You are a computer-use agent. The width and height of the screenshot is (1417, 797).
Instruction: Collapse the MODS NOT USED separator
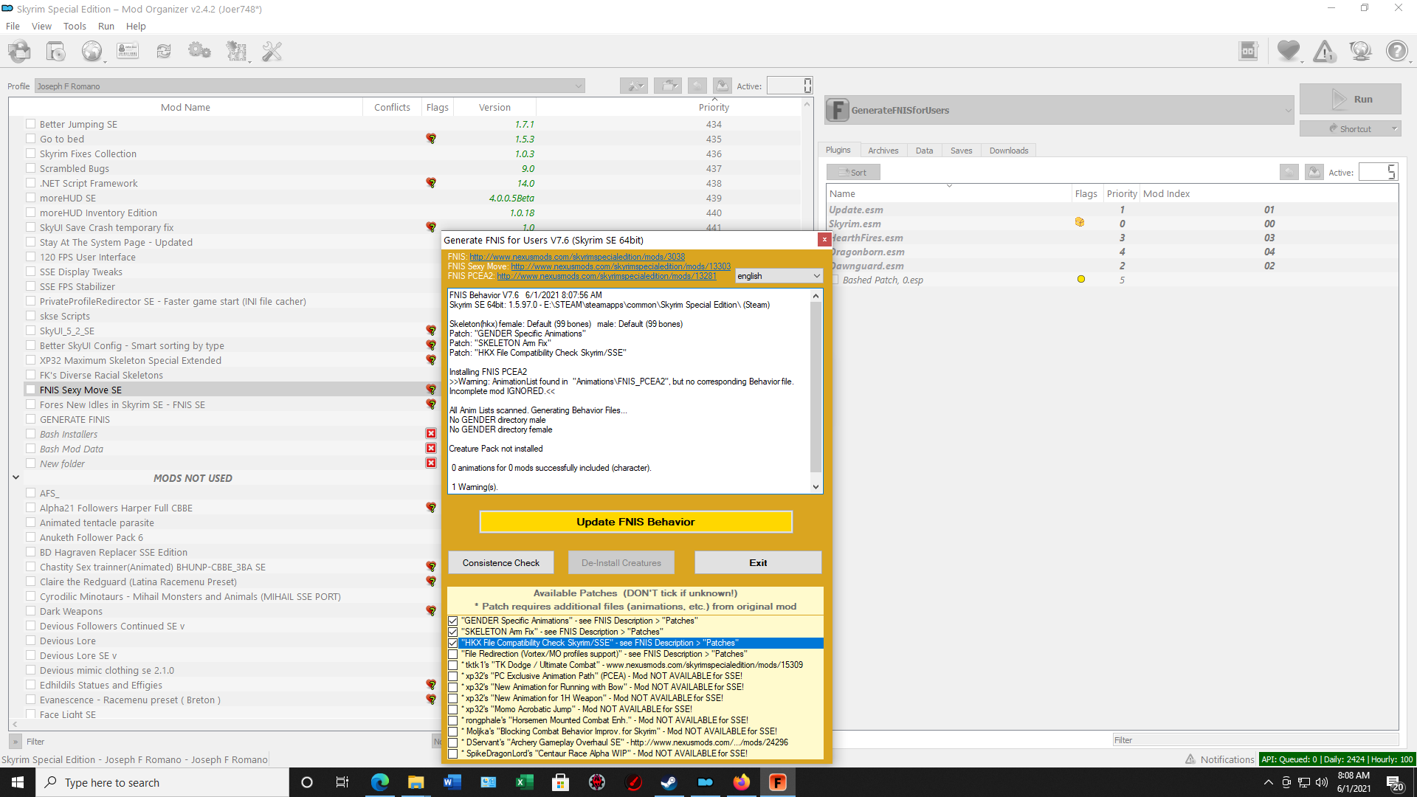pyautogui.click(x=15, y=478)
